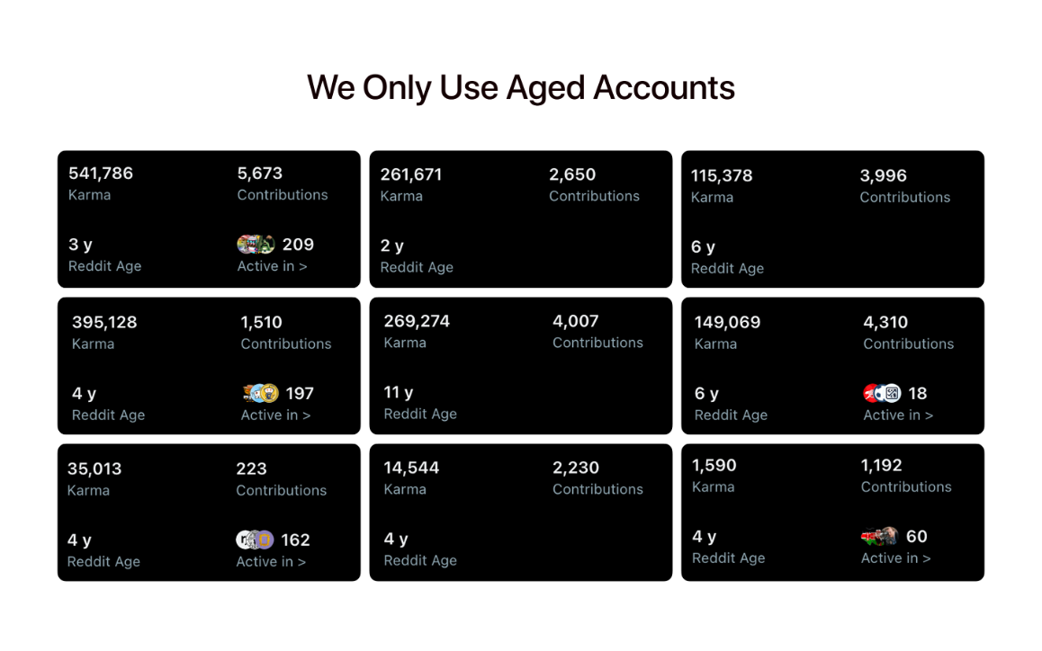Screen dimensions: 1042x651
Task: Click community avatars beside 209 count
Action: point(256,245)
